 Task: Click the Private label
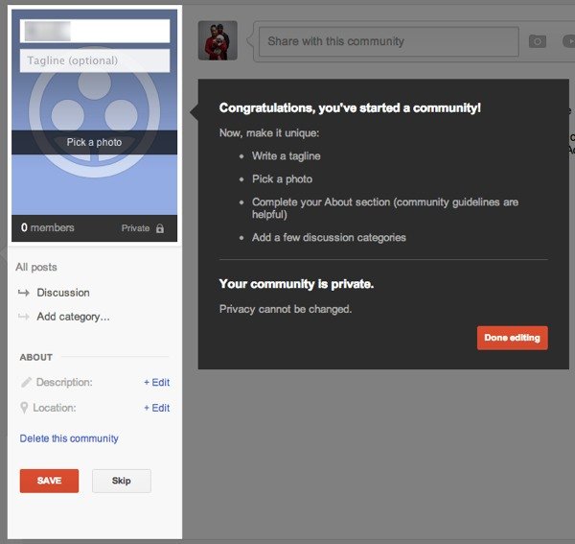click(x=135, y=228)
